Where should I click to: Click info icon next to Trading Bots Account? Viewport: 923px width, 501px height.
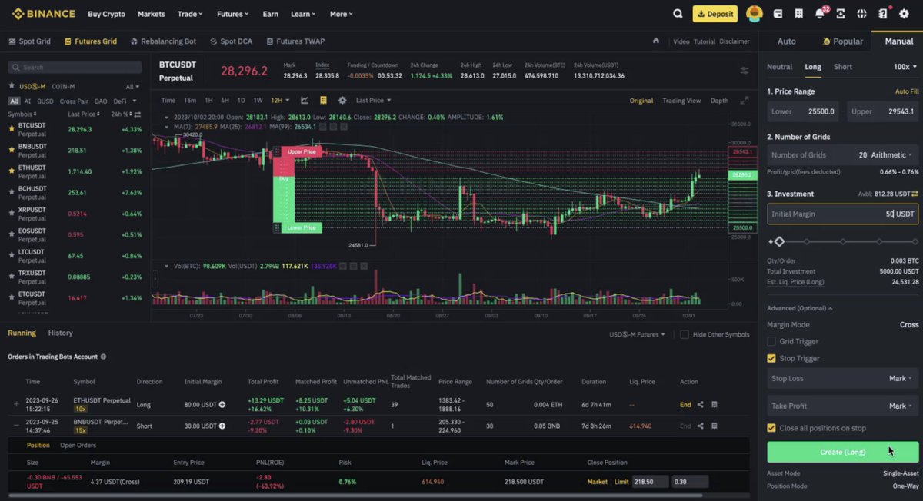pyautogui.click(x=103, y=357)
